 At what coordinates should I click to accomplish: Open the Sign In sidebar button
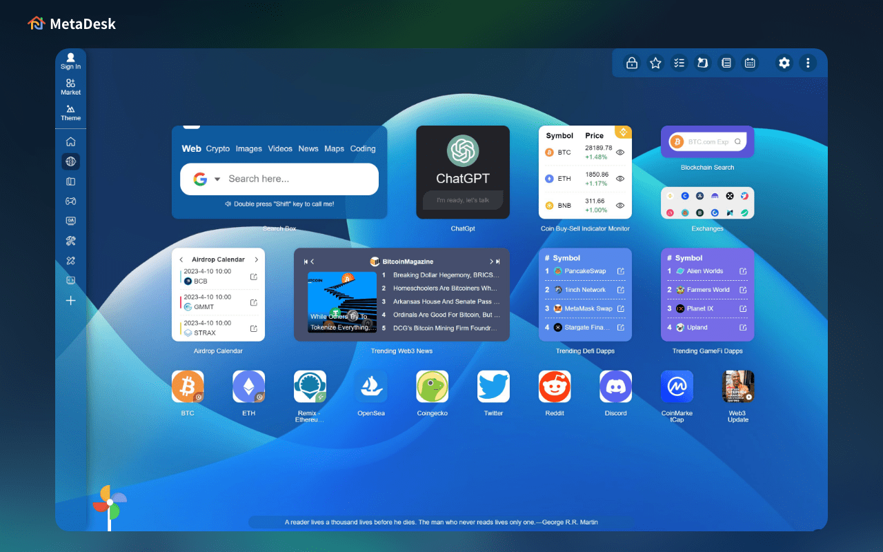[70, 61]
